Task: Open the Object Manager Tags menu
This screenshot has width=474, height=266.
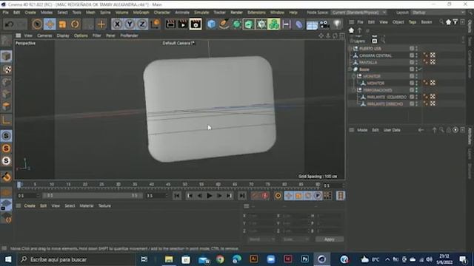Action: pyautogui.click(x=413, y=22)
